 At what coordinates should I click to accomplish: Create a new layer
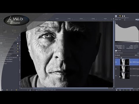[x=117, y=90]
